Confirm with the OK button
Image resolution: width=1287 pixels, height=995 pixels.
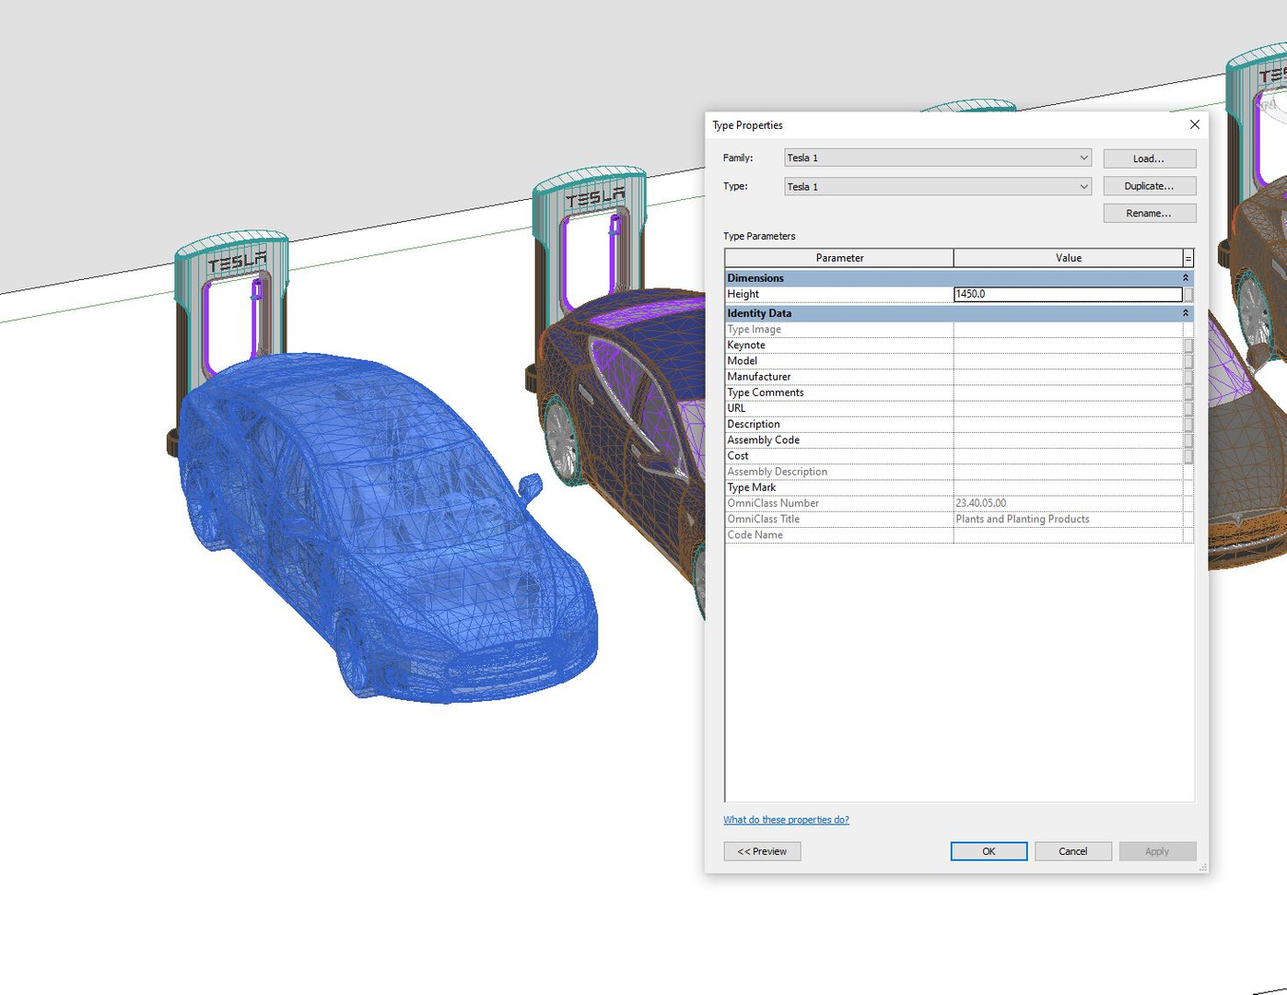coord(989,851)
